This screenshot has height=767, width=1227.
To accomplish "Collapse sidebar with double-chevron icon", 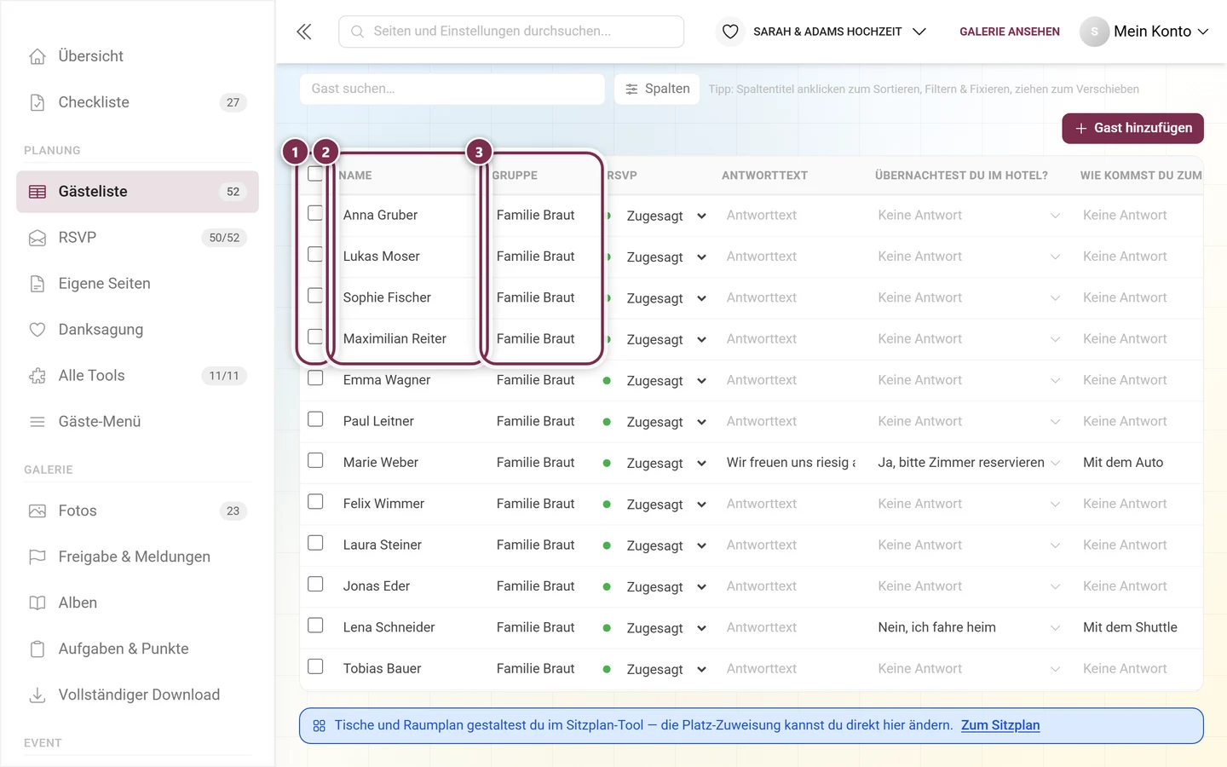I will pos(304,32).
